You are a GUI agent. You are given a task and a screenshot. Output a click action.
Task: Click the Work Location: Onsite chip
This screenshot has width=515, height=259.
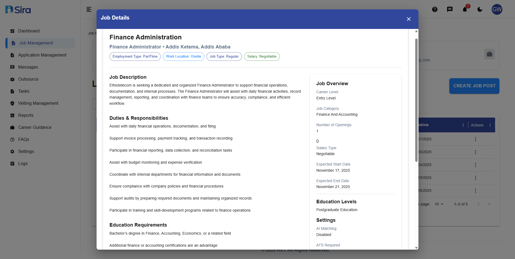pyautogui.click(x=183, y=57)
